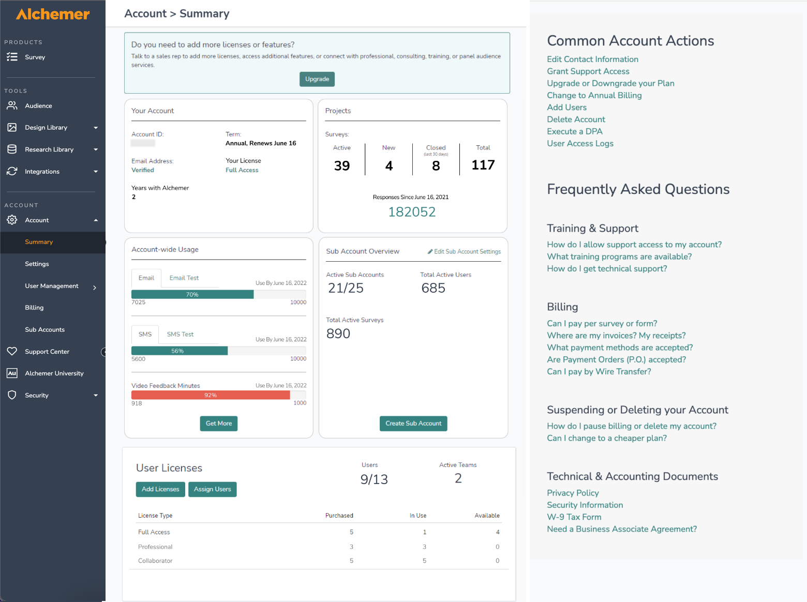Screen dimensions: 807x602
Task: Click the Alchemer logo
Action: [x=53, y=14]
